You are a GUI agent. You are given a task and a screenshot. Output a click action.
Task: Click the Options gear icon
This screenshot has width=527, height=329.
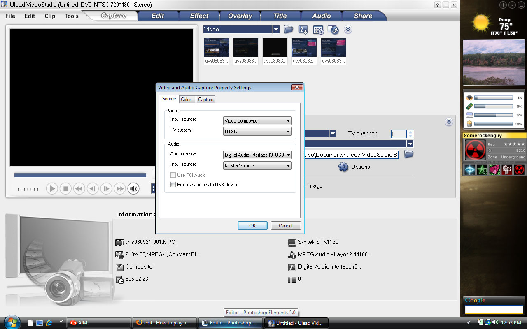click(x=343, y=167)
